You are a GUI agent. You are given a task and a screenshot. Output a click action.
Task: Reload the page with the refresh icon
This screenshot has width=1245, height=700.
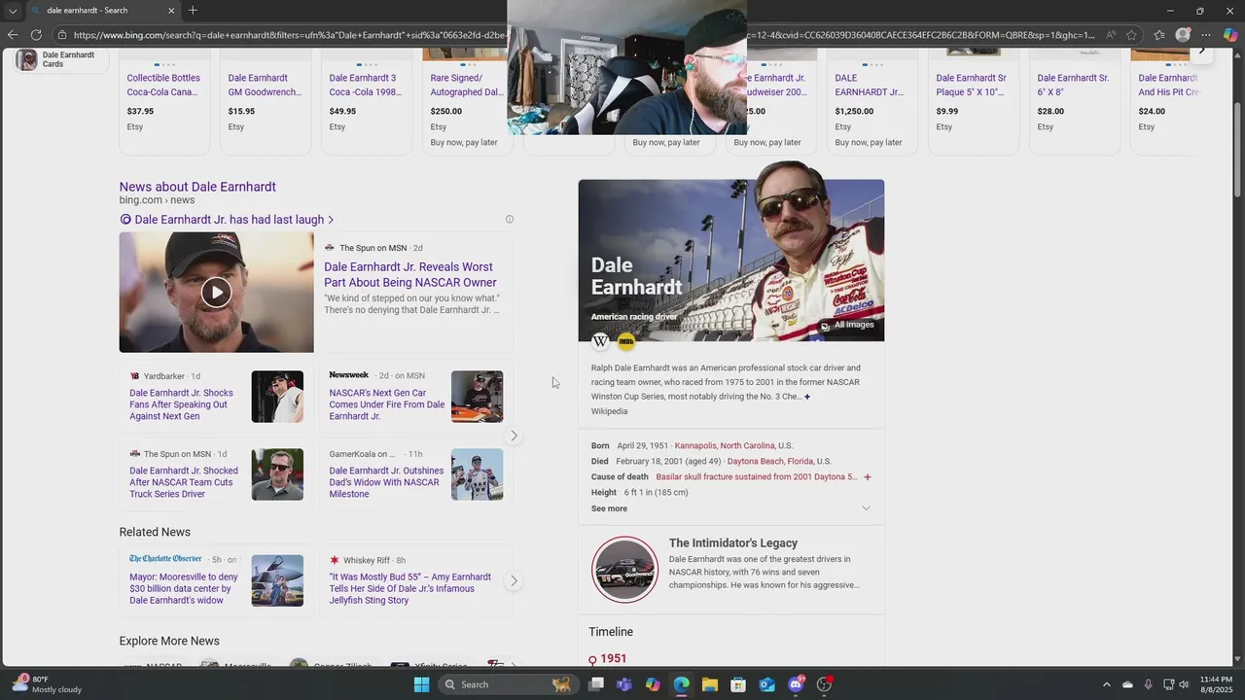pos(37,35)
